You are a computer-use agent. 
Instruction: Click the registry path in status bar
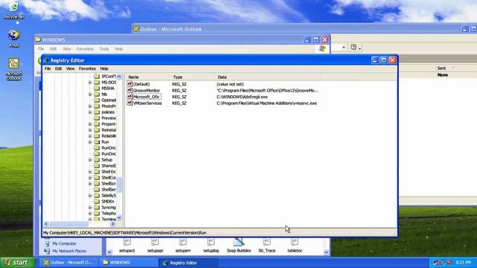click(x=124, y=233)
